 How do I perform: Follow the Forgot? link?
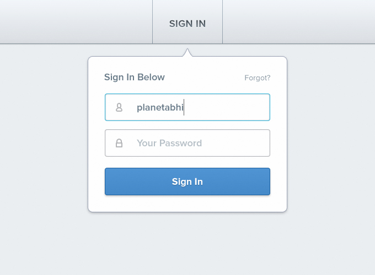point(258,78)
